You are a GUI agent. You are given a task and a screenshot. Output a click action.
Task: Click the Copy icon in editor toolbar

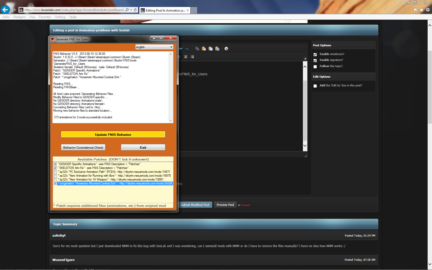point(197,49)
